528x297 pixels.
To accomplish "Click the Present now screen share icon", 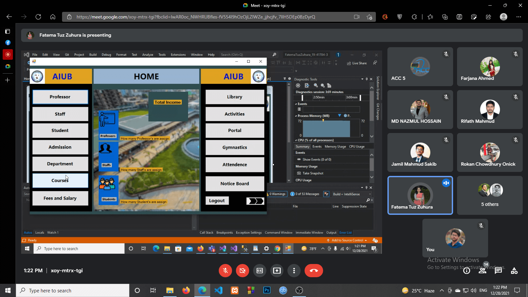I will click(277, 271).
